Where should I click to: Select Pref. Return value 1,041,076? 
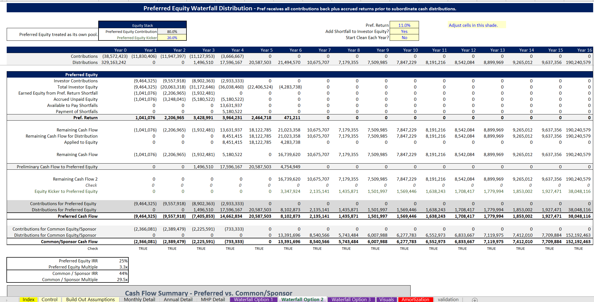coord(145,118)
